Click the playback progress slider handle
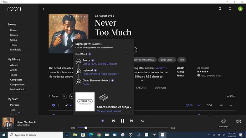Image resolution: width=246 pixels, height=138 pixels. pyautogui.click(x=86, y=128)
